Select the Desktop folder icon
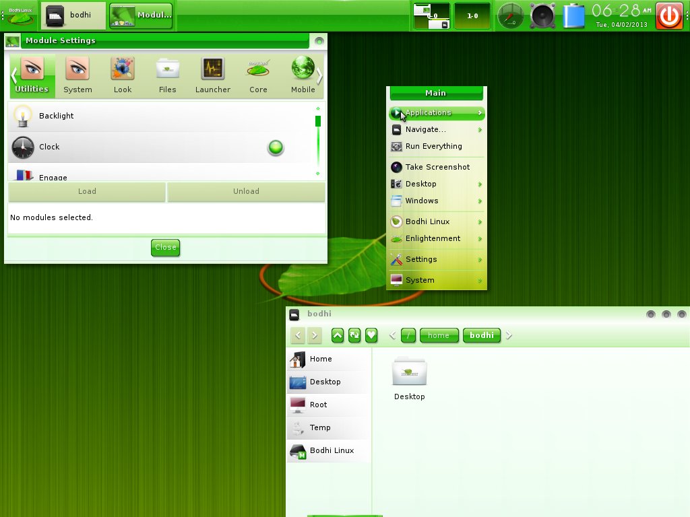 tap(409, 378)
